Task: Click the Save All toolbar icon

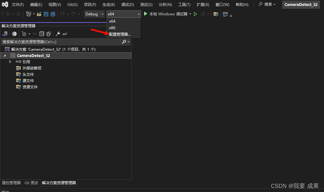Action: pyautogui.click(x=53, y=14)
